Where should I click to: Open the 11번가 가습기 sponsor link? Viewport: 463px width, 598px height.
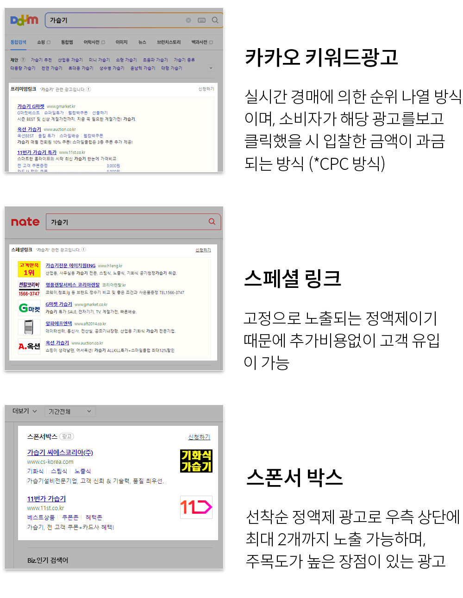[x=46, y=499]
